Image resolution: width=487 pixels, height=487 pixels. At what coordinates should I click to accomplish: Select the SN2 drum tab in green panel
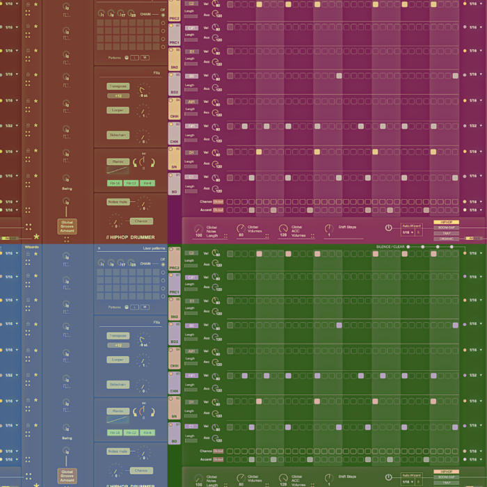click(174, 310)
